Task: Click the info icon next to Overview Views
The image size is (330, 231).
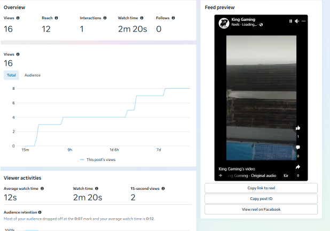Action: click(18, 18)
